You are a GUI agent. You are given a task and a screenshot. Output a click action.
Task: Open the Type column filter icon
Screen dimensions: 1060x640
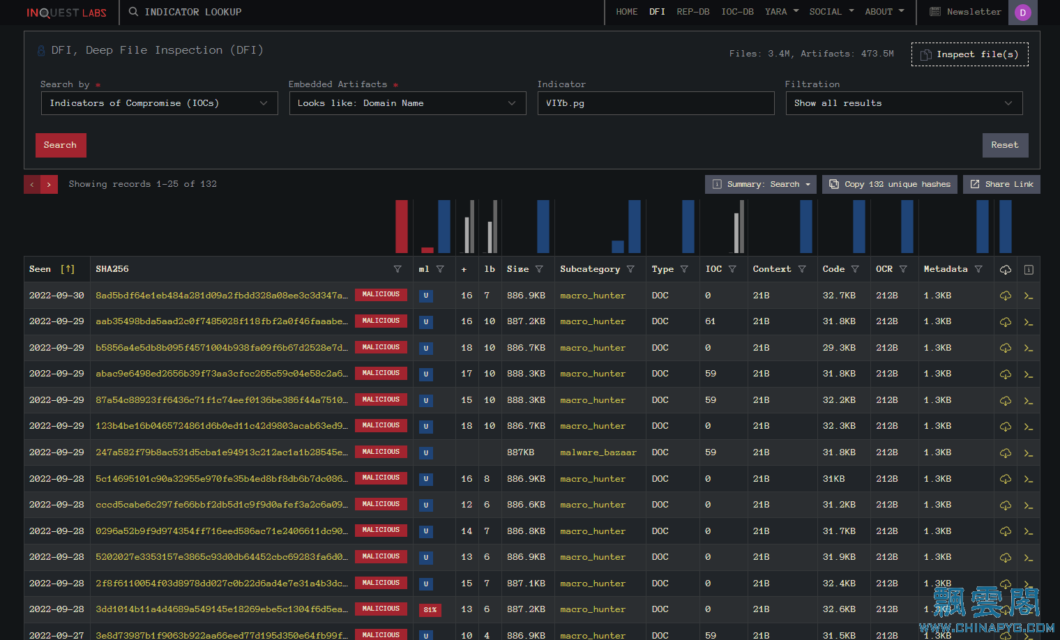coord(684,269)
